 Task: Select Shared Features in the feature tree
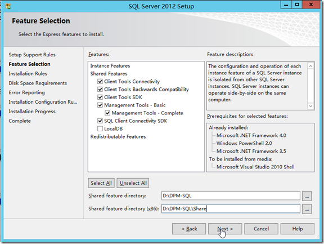[x=109, y=74]
